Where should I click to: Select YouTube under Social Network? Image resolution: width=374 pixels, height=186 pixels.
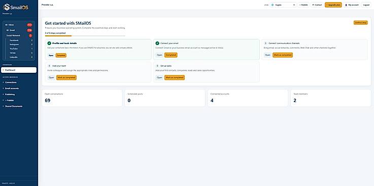point(20,49)
